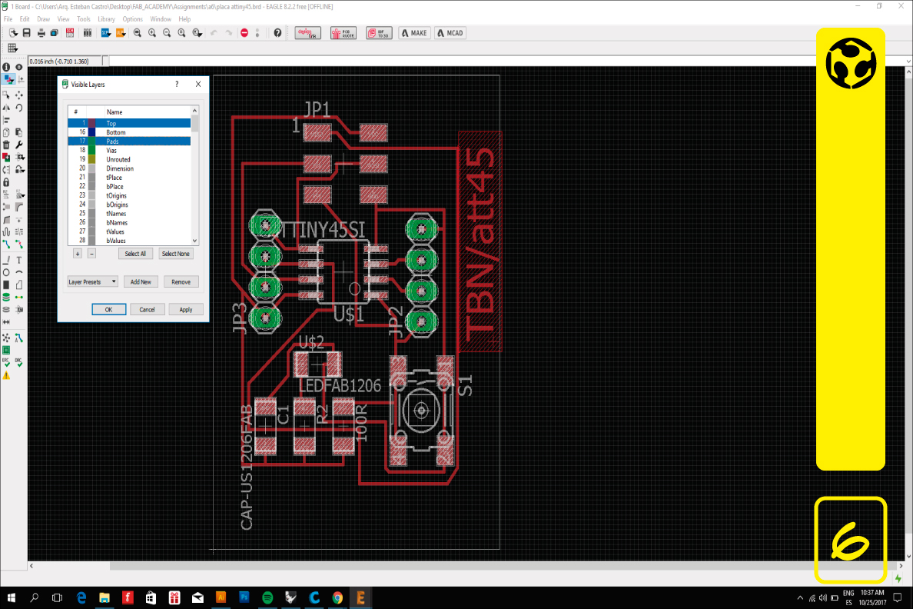Open the Library menu
Image resolution: width=913 pixels, height=609 pixels.
click(x=107, y=19)
